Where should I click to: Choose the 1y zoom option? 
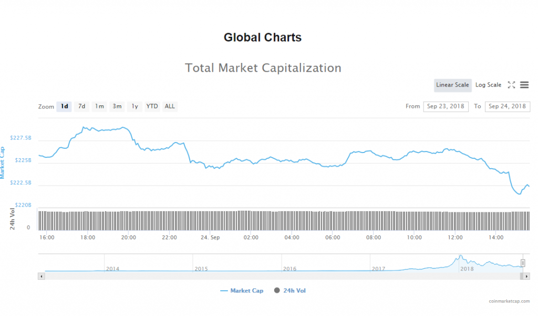(134, 106)
